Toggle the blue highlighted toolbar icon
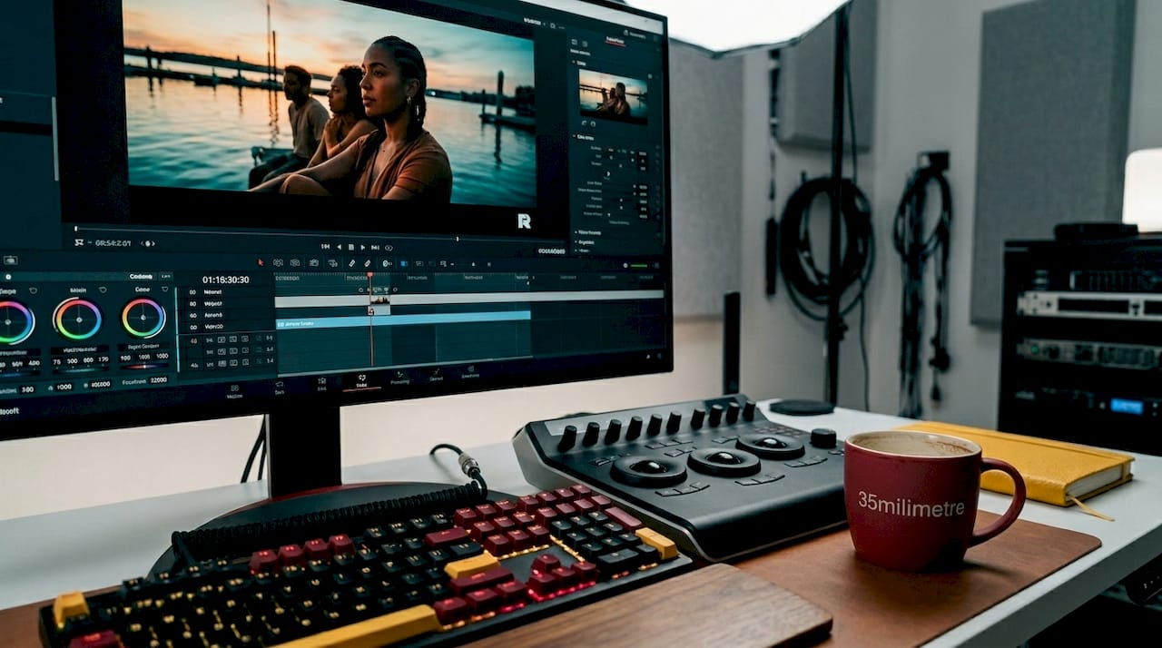The width and height of the screenshot is (1162, 648). 404,264
